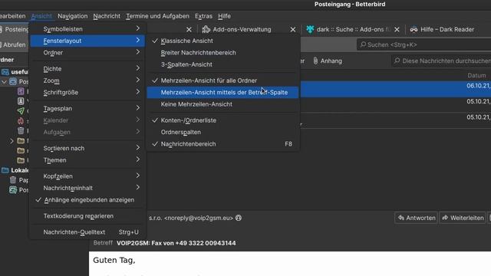This screenshot has width=491, height=276.
Task: Expand the Nachrichteninhalt submenu arrow
Action: click(x=138, y=187)
